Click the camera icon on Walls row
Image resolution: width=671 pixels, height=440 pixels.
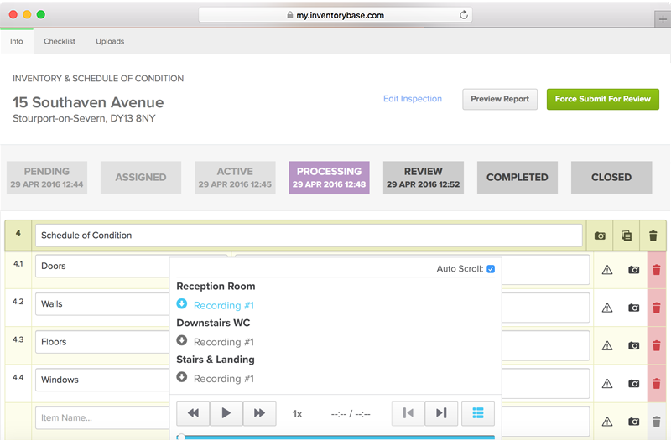pyautogui.click(x=634, y=308)
